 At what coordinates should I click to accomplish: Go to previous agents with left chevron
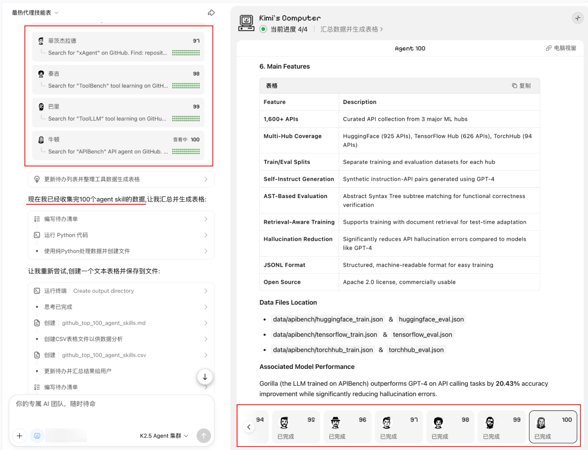click(x=249, y=427)
